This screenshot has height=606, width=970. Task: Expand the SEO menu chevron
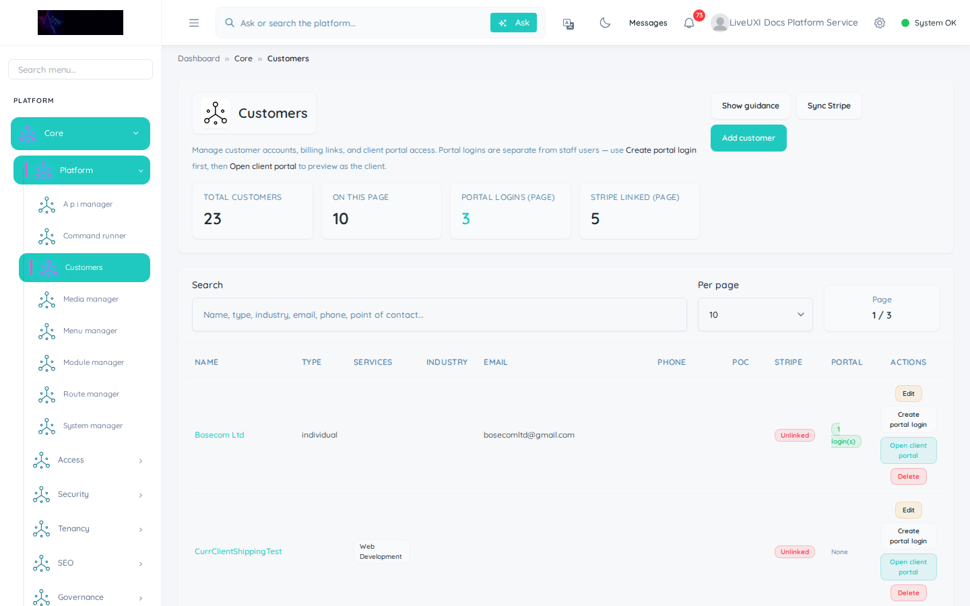[141, 564]
